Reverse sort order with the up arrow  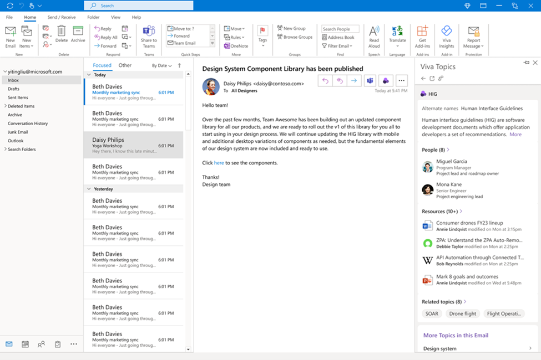(x=179, y=65)
